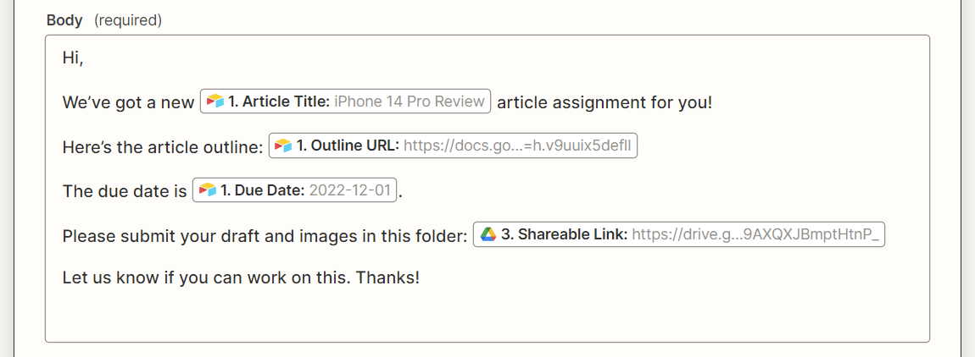Place cursor in "article assignment for you!" text
The width and height of the screenshot is (975, 357).
(x=604, y=102)
